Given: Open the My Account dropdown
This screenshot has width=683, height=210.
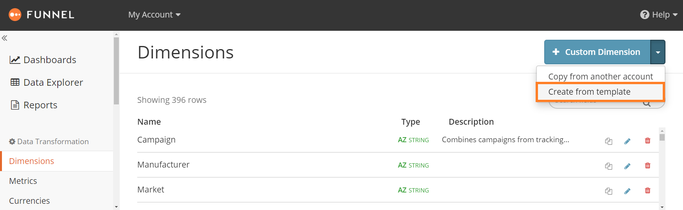Looking at the screenshot, I should pyautogui.click(x=154, y=15).
